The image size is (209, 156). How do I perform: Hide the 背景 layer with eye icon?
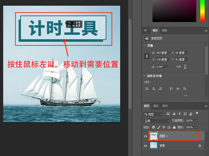coord(146,146)
